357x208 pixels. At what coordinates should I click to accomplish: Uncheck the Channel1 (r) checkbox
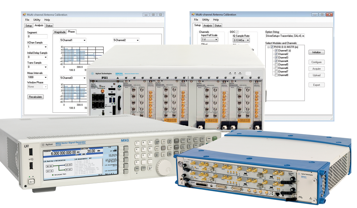point(276,50)
